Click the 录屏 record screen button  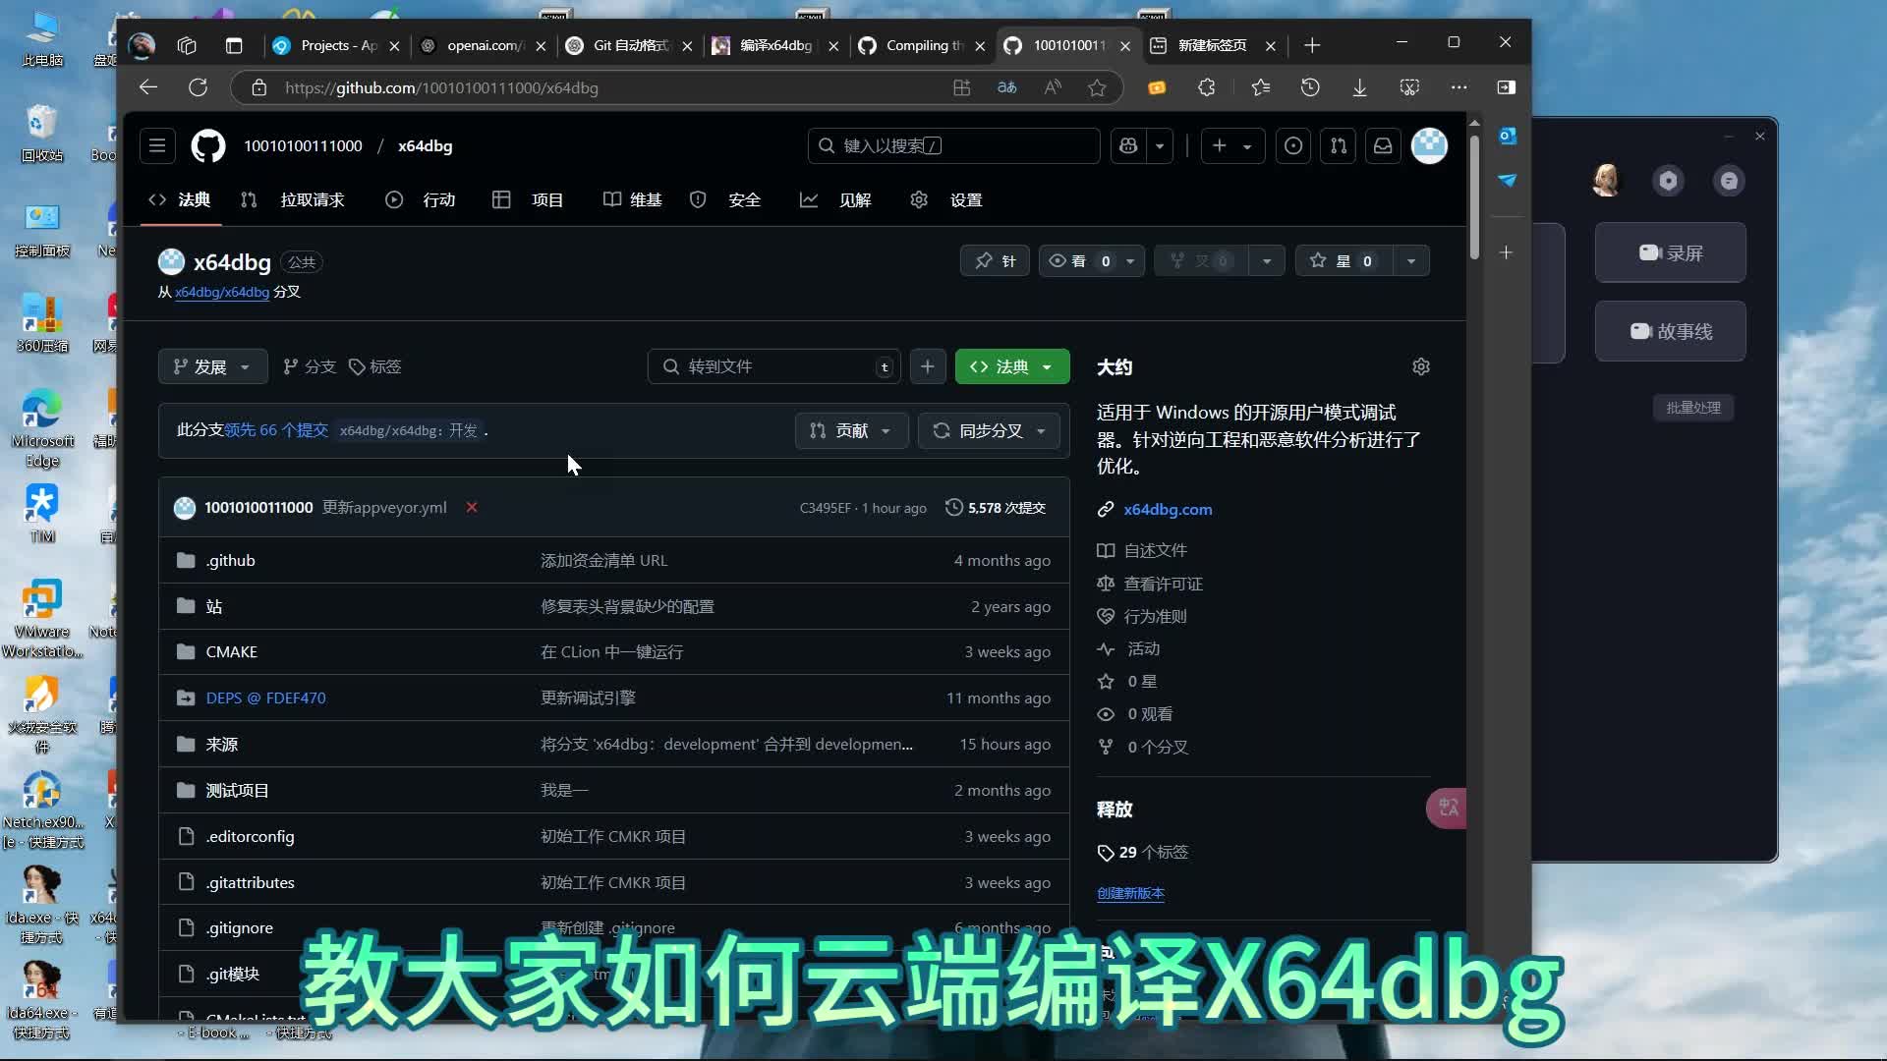pyautogui.click(x=1670, y=252)
